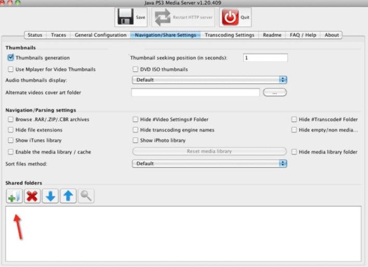The width and height of the screenshot is (368, 267).
Task: Click the Restart HTTP server arrows icon
Action: [163, 17]
